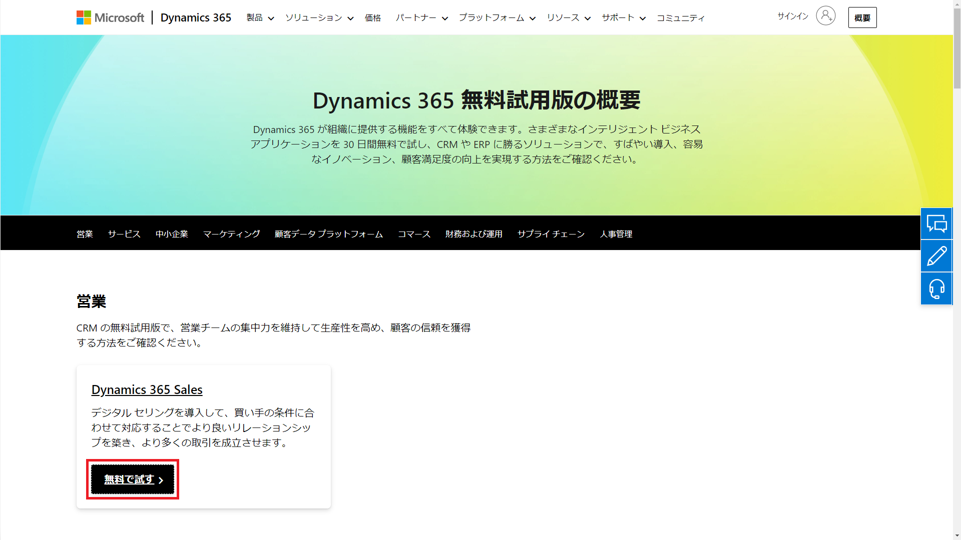Viewport: 961px width, 540px height.
Task: Click the scrollbar up arrow
Action: [956, 4]
